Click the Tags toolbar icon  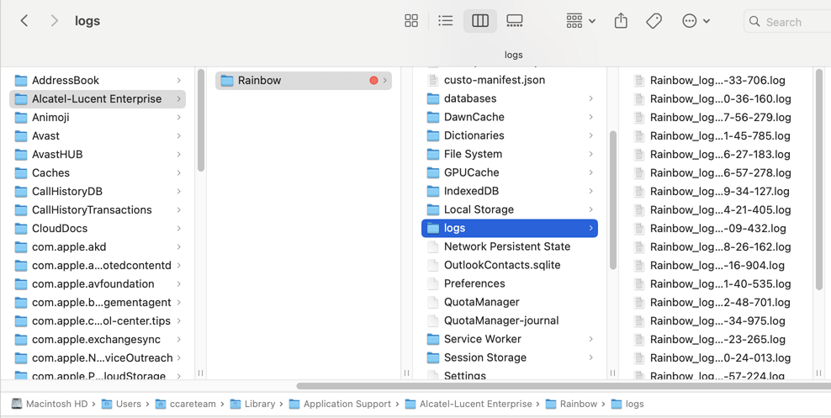pyautogui.click(x=654, y=21)
